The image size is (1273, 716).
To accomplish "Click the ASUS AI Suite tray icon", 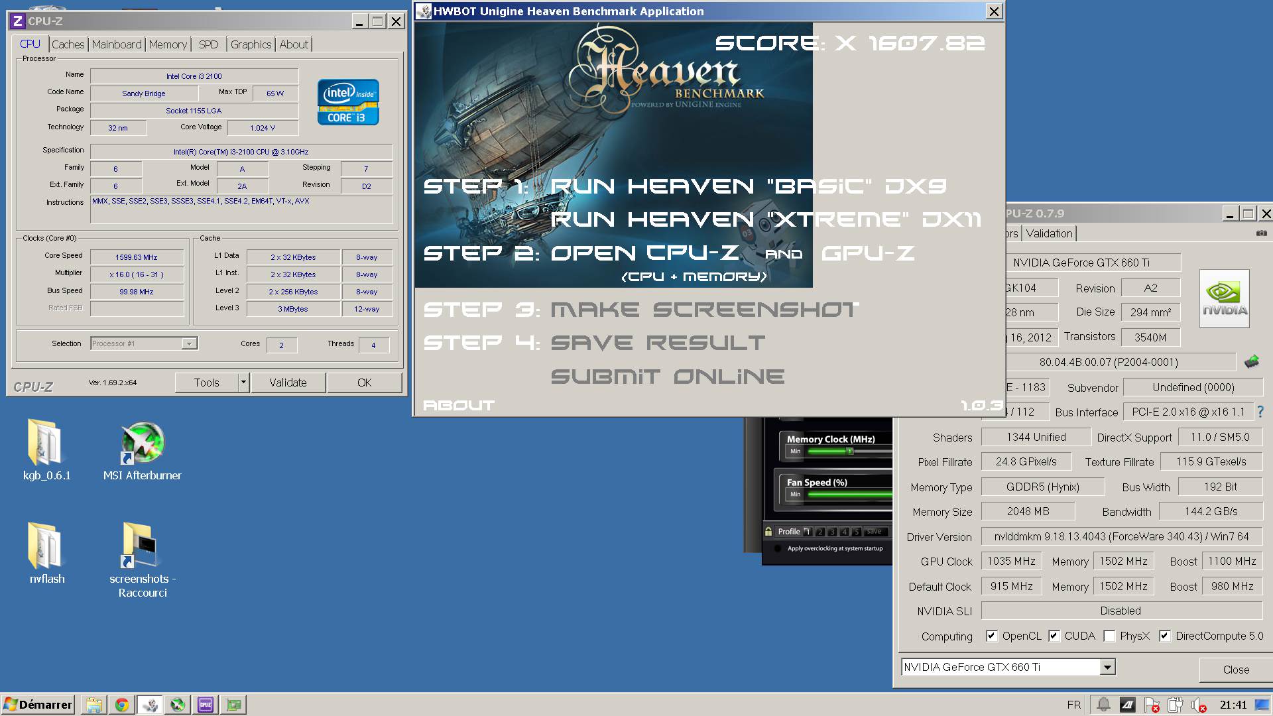I will coord(1127,705).
